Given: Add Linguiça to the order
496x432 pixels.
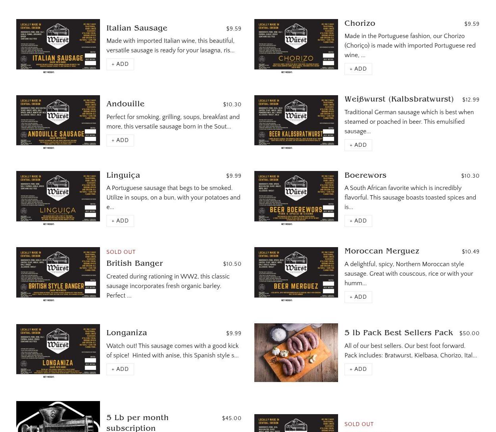Looking at the screenshot, I should pyautogui.click(x=120, y=221).
